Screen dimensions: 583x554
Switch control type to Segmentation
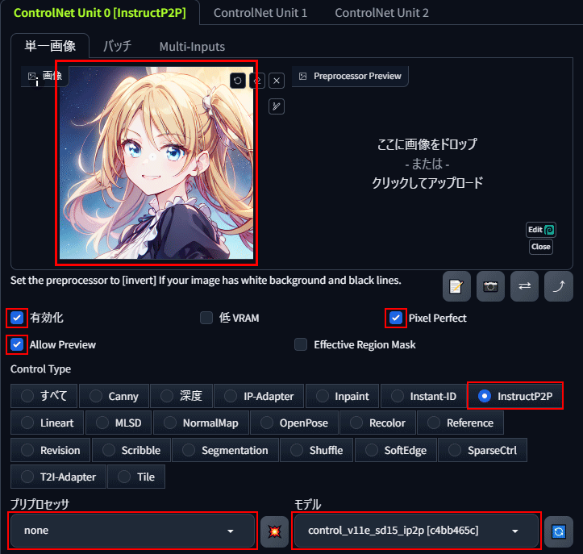click(x=225, y=450)
